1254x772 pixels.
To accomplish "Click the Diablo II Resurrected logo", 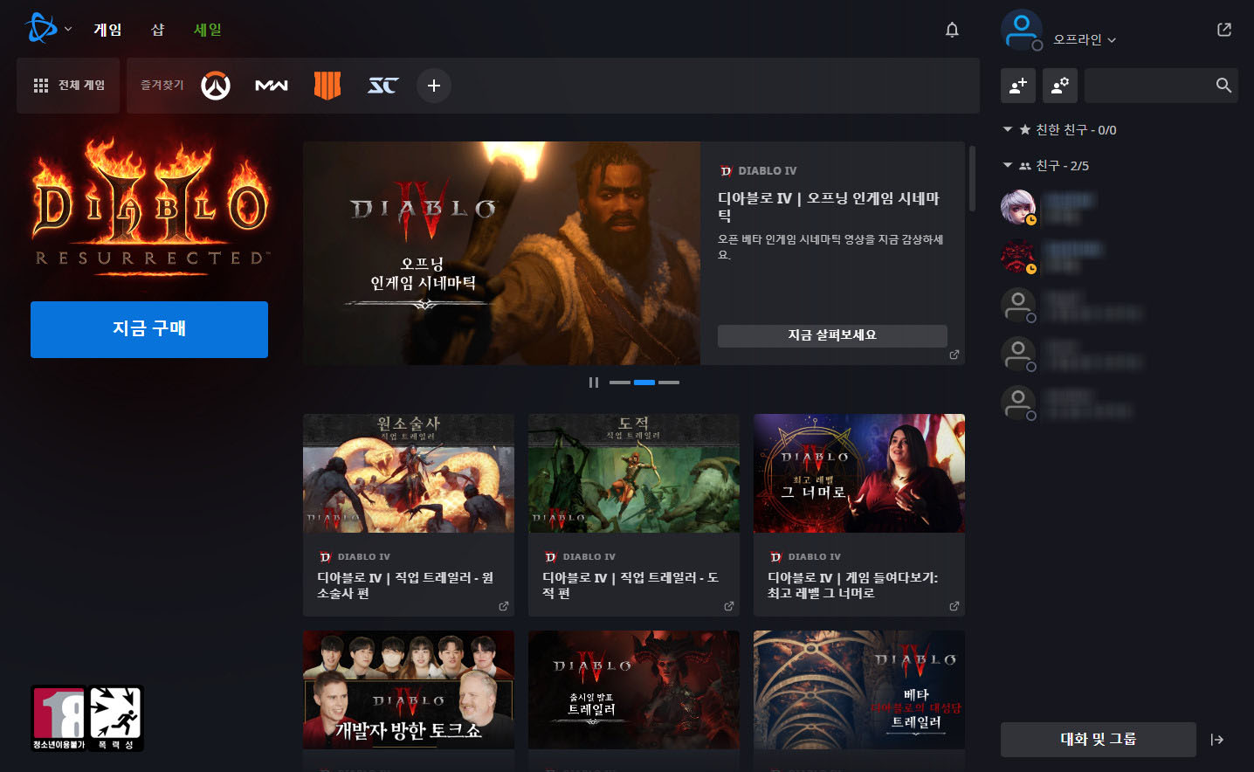I will [150, 208].
